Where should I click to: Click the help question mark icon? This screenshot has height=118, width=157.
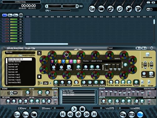pyautogui.click(x=138, y=9)
